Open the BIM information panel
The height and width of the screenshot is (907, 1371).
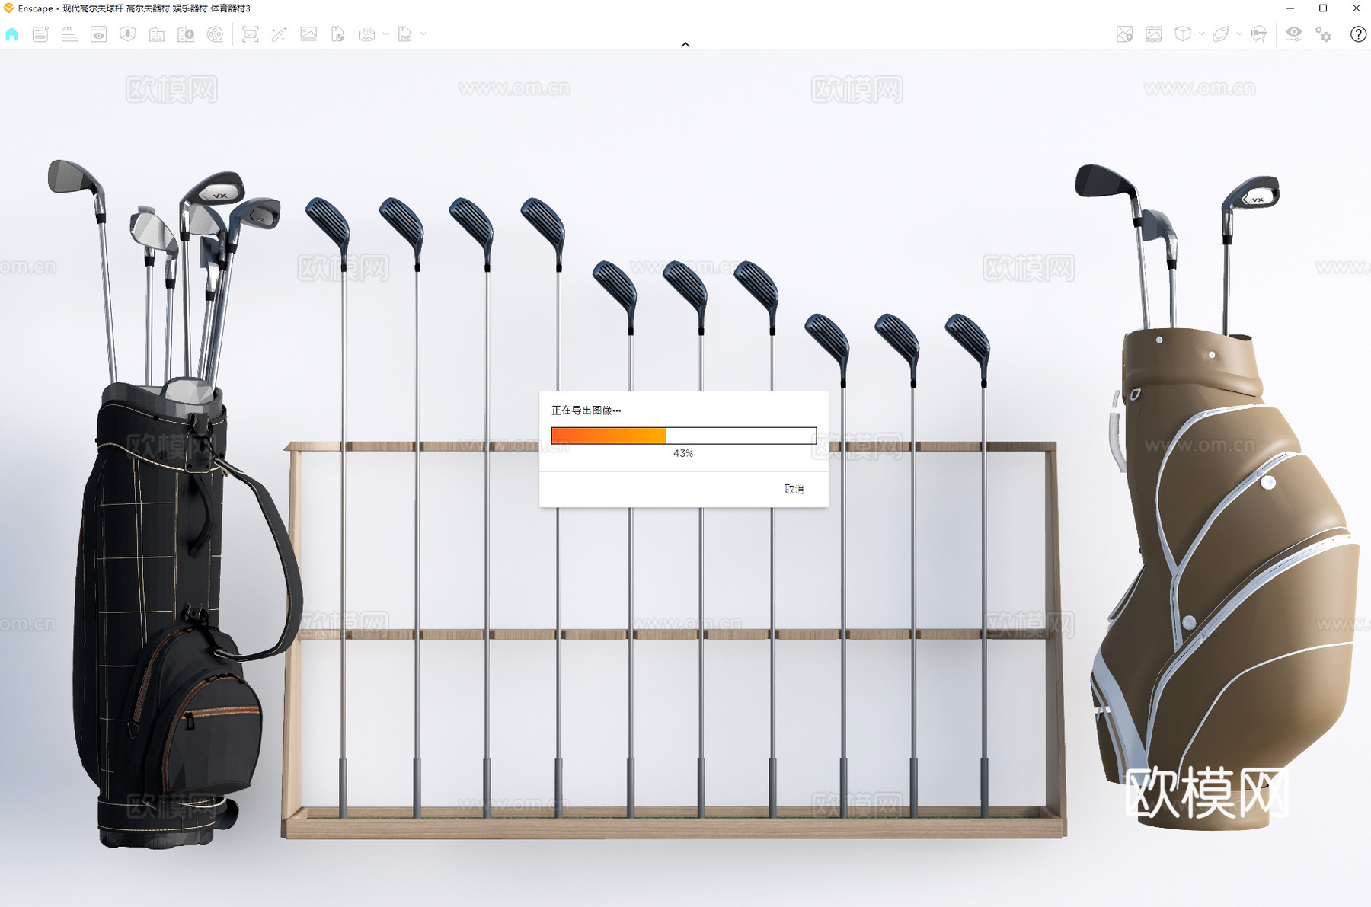[x=69, y=34]
